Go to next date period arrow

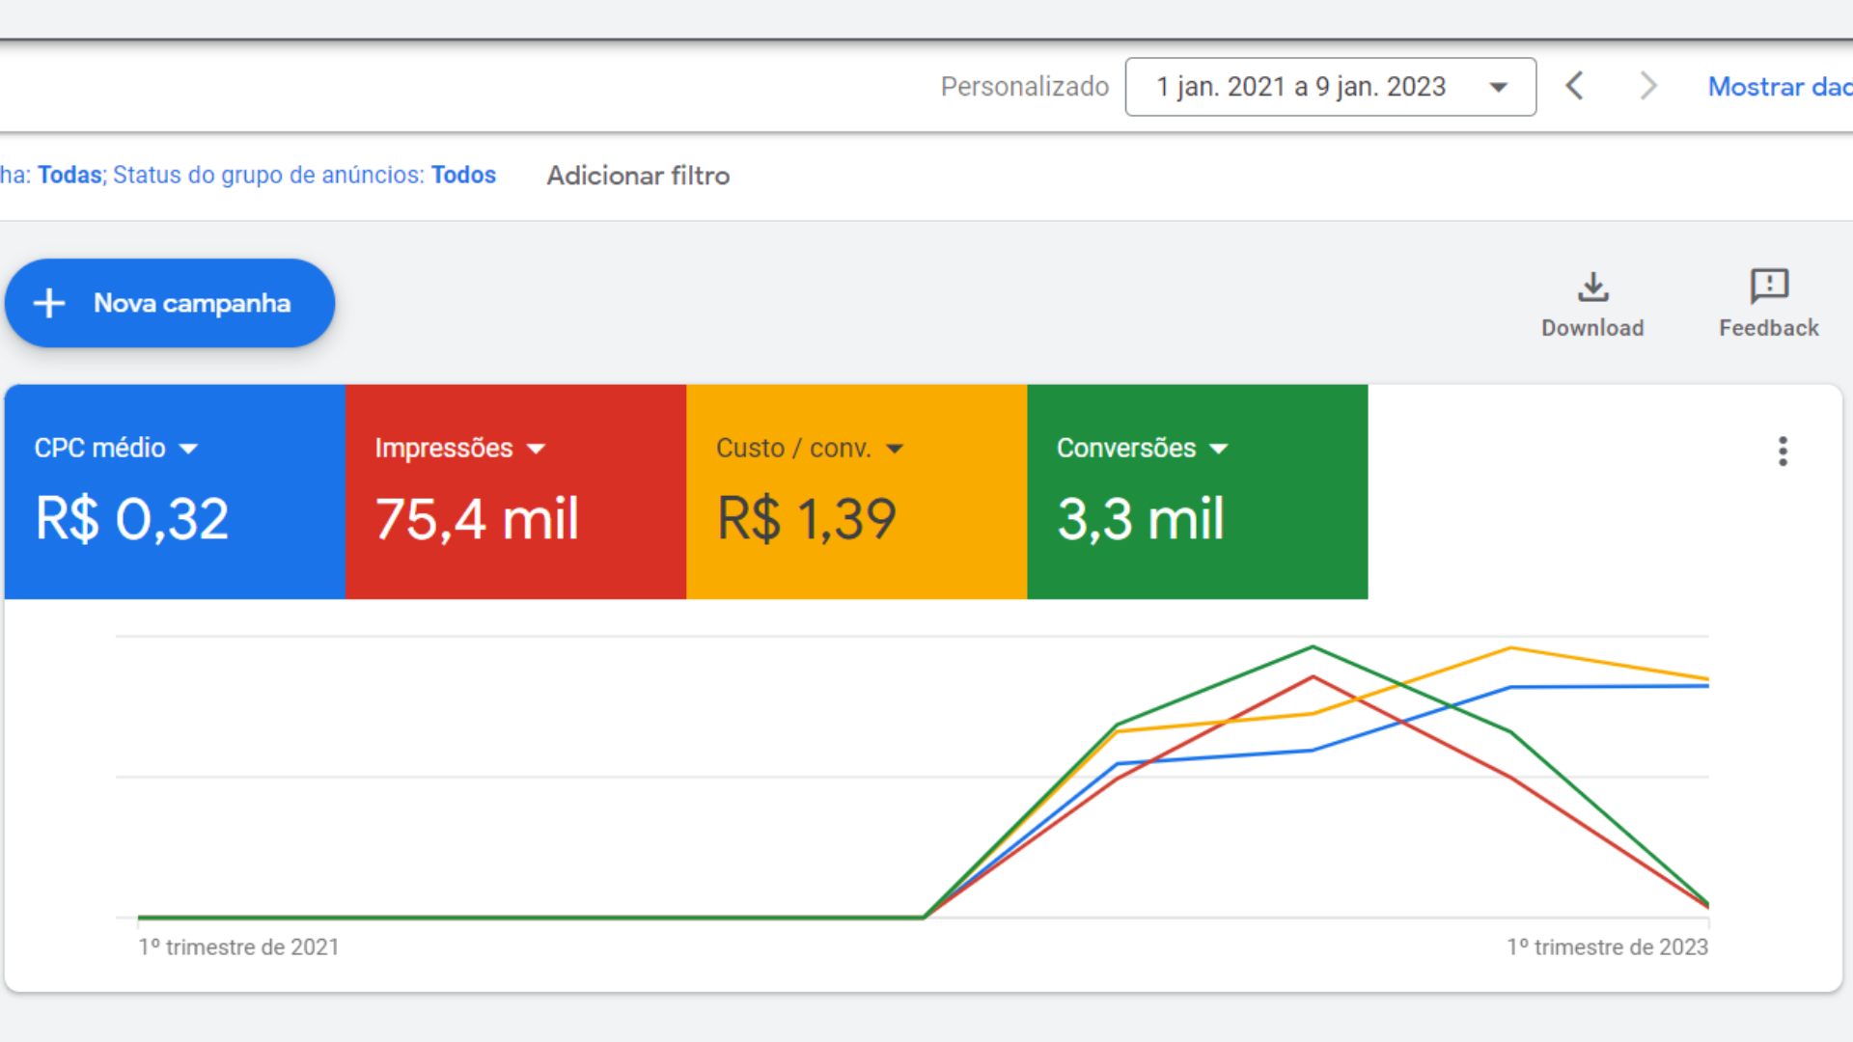[1648, 87]
